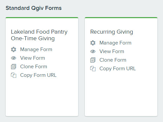Click clone icon on Recurring Giving card
The width and height of the screenshot is (163, 122).
point(93,60)
